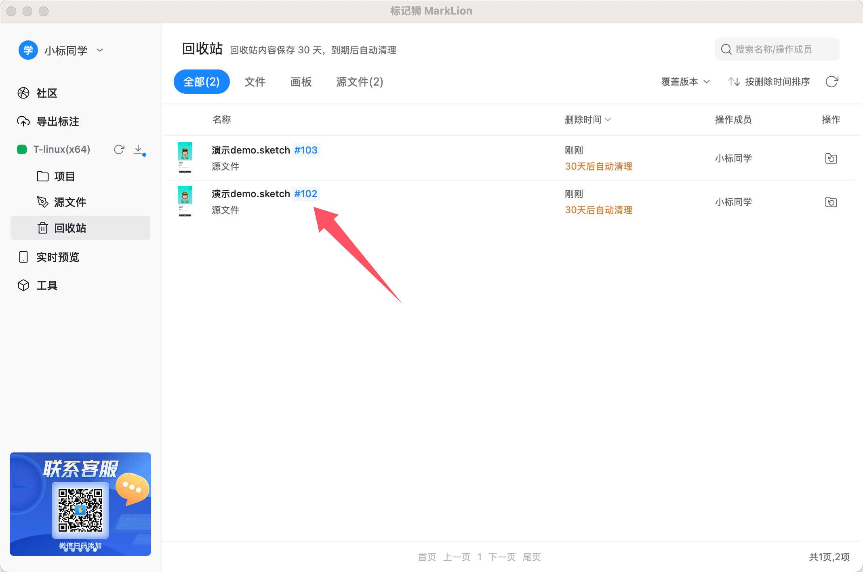Switch to the 画板 tab
This screenshot has height=572, width=863.
301,82
